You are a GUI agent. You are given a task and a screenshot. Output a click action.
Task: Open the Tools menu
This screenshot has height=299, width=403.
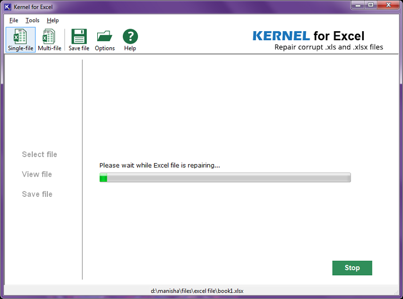pyautogui.click(x=32, y=20)
